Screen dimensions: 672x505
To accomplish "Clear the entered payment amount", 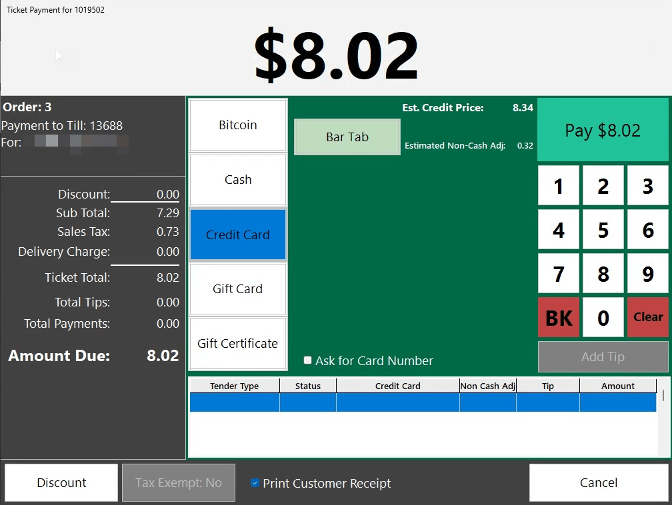I will [x=647, y=317].
